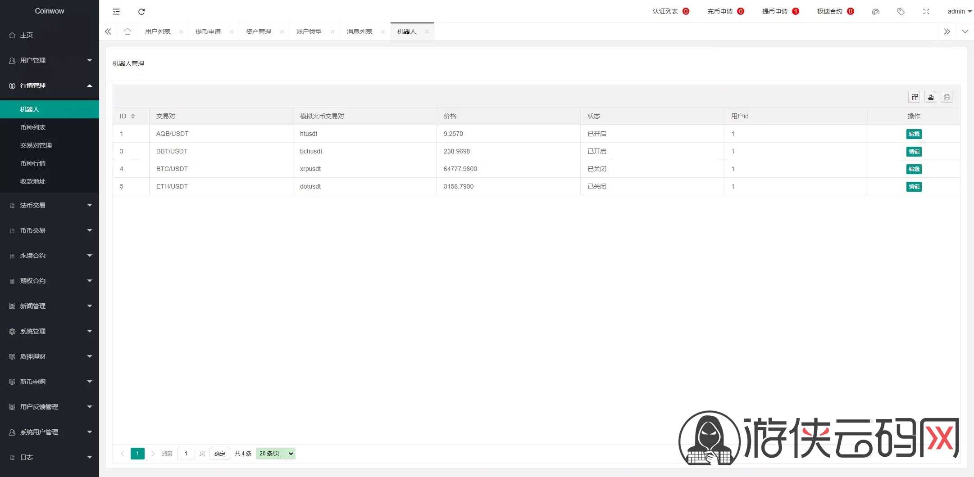Open the 20 条/页 page size dropdown
The image size is (974, 477).
tap(276, 454)
